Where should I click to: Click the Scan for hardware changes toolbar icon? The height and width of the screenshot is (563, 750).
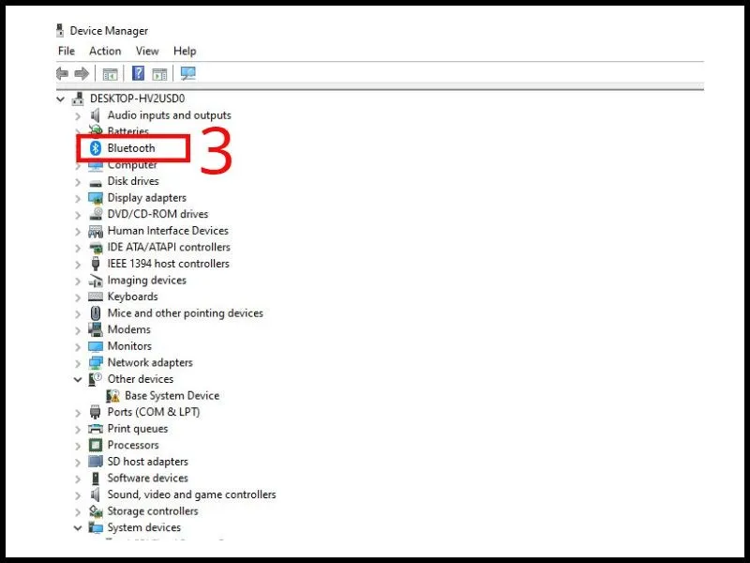point(187,73)
